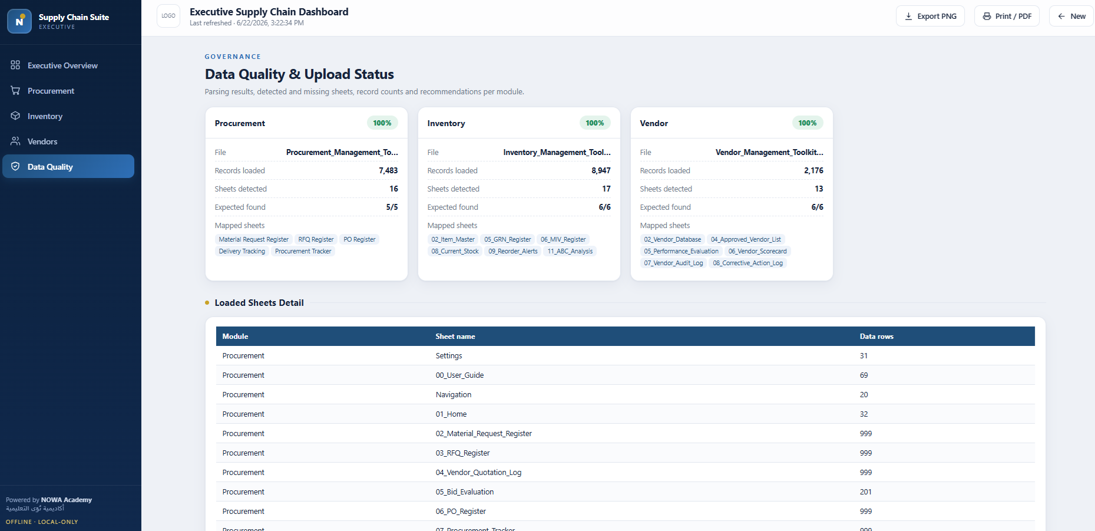Click the Print / PDF button
Image resolution: width=1095 pixels, height=531 pixels.
pos(1007,16)
